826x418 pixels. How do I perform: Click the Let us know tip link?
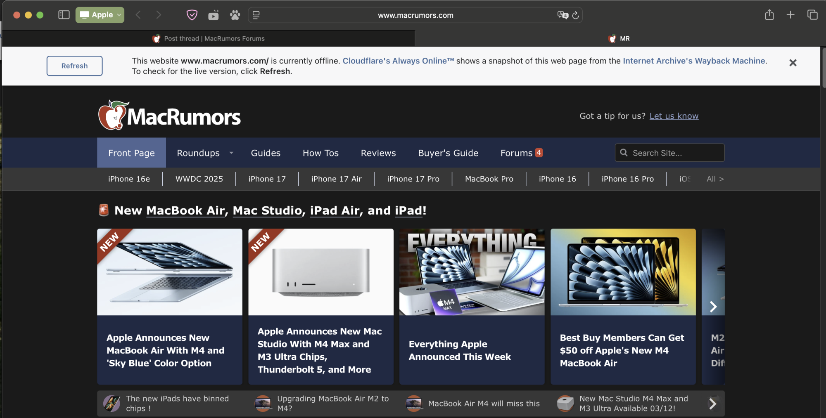coord(674,116)
